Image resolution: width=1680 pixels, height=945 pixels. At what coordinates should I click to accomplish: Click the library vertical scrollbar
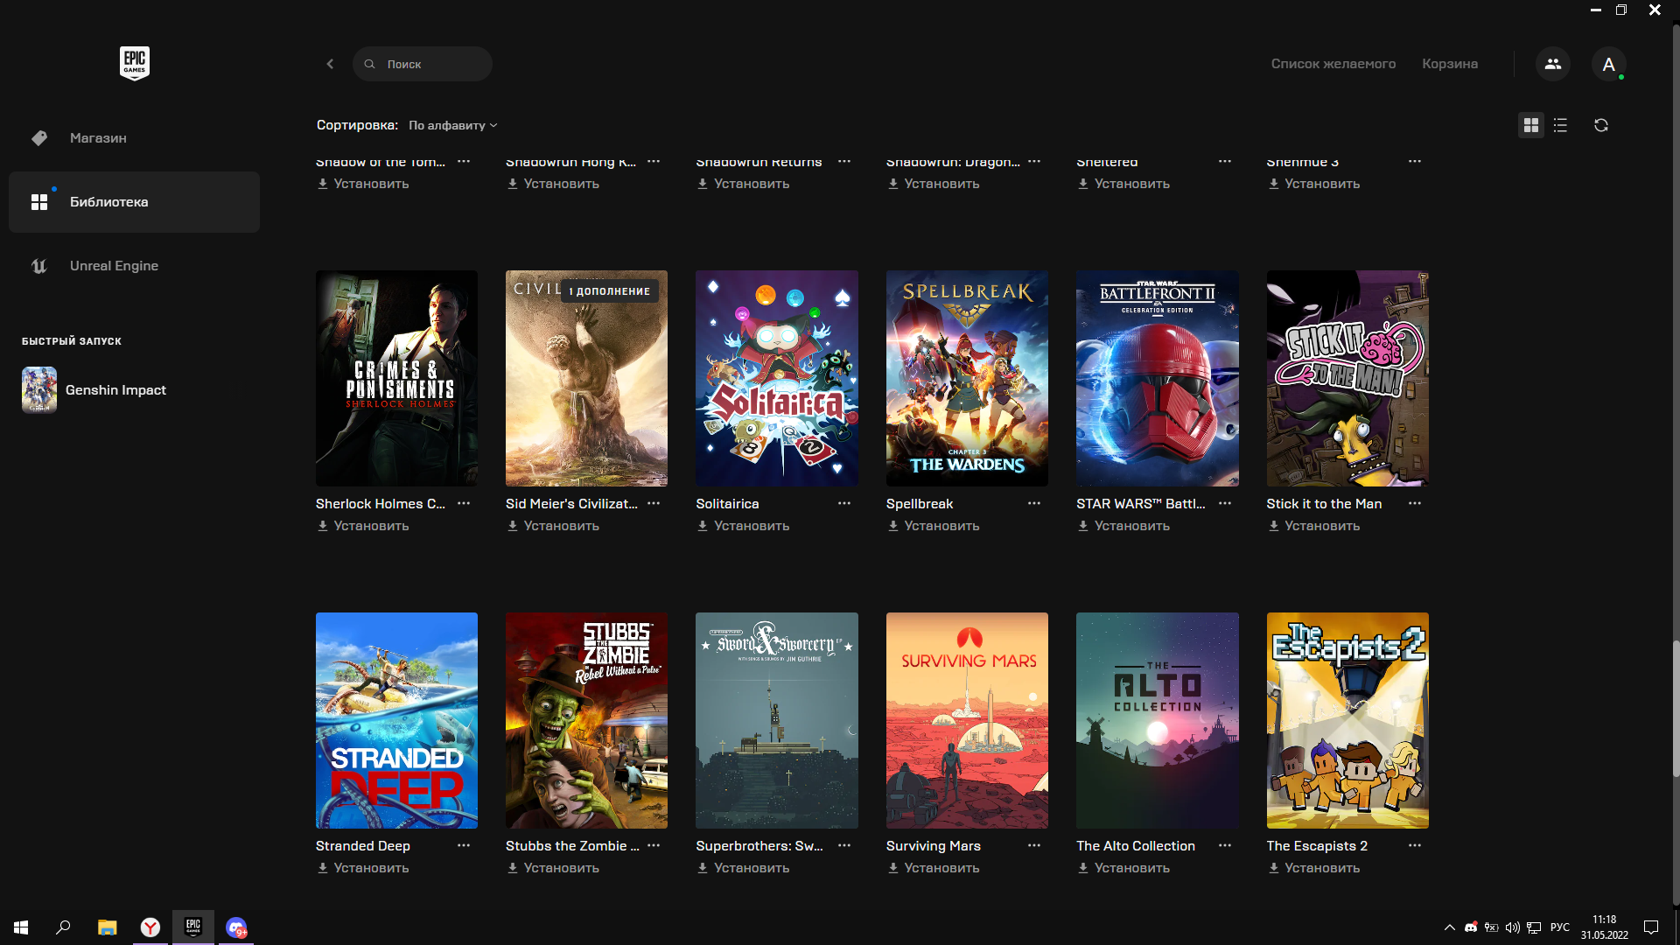tap(1676, 709)
